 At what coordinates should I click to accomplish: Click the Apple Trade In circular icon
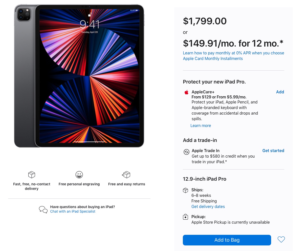pos(186,152)
